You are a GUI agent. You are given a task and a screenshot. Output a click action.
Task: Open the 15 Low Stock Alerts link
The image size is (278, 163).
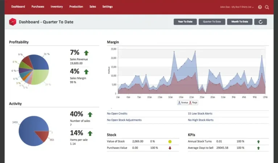click(200, 114)
